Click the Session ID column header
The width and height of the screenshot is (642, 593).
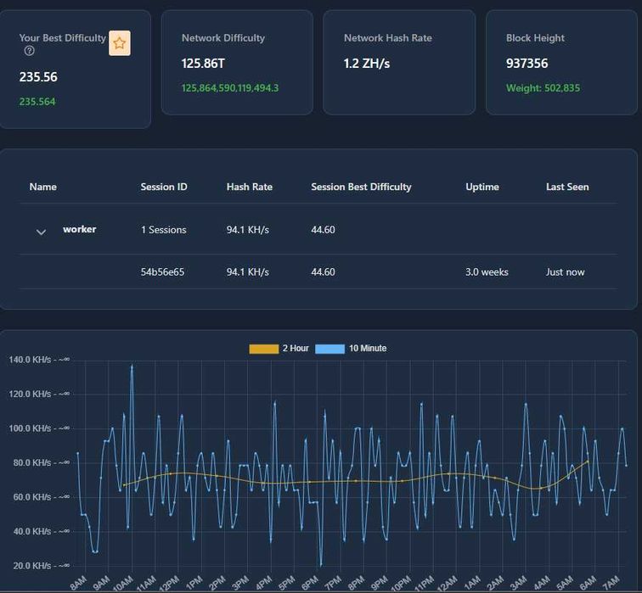click(164, 187)
